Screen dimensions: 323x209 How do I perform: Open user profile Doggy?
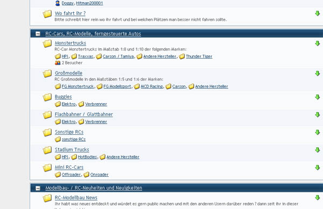click(x=68, y=3)
